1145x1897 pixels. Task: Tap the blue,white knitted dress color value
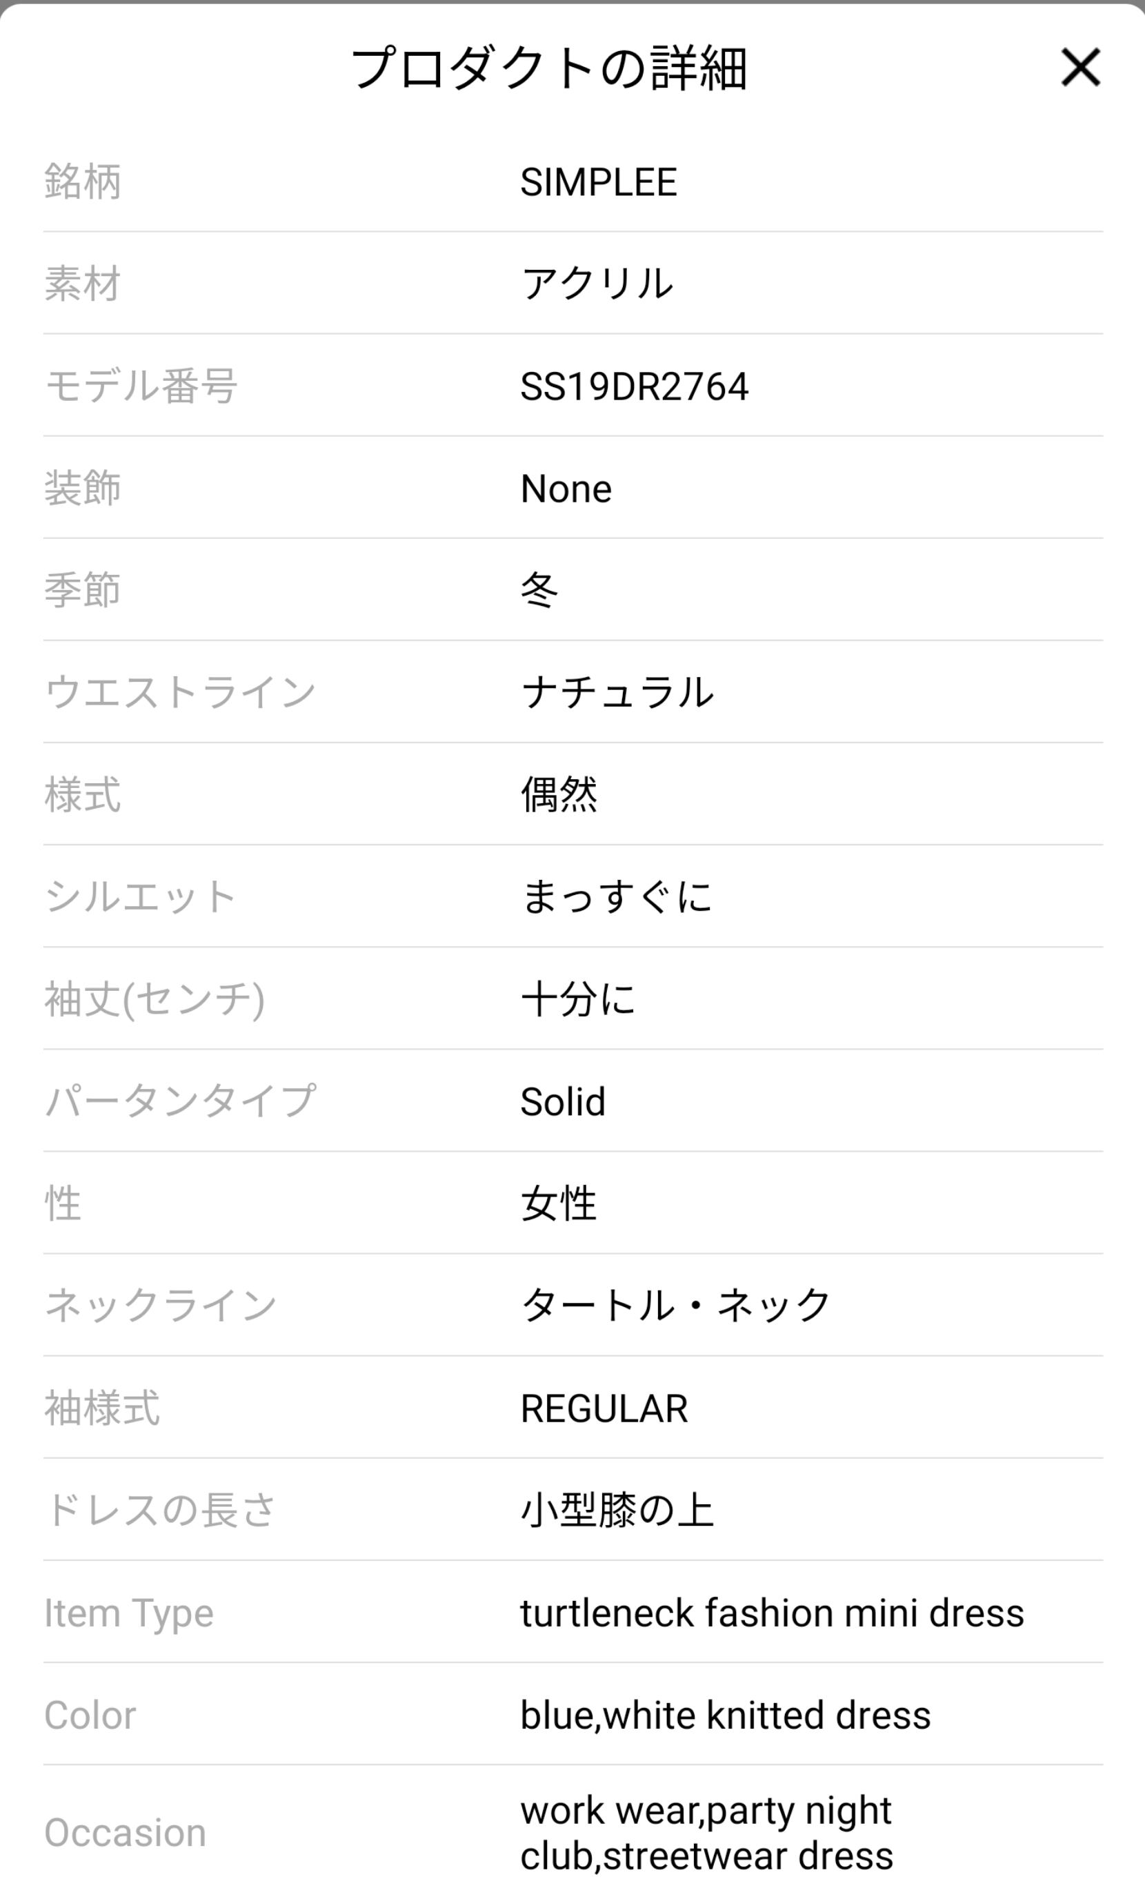pos(725,1715)
